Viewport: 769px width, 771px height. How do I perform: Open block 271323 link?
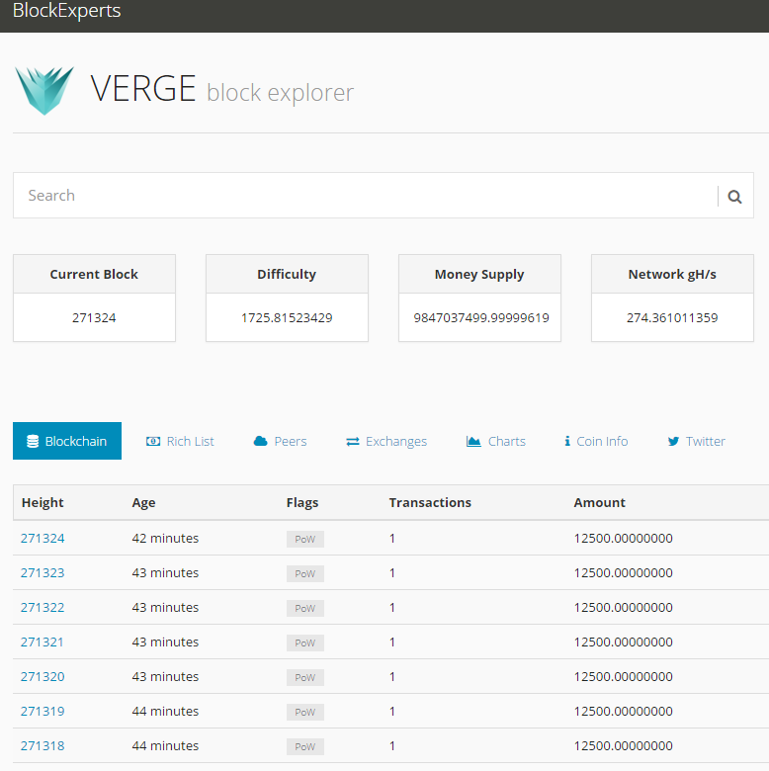43,573
